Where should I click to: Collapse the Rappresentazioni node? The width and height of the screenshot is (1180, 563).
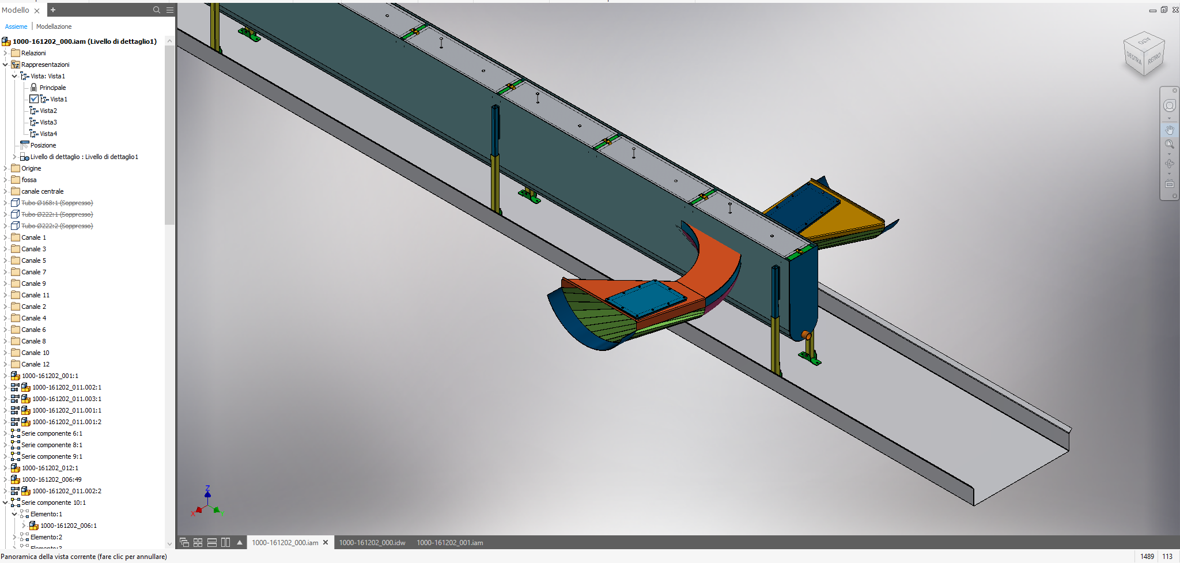coord(6,65)
